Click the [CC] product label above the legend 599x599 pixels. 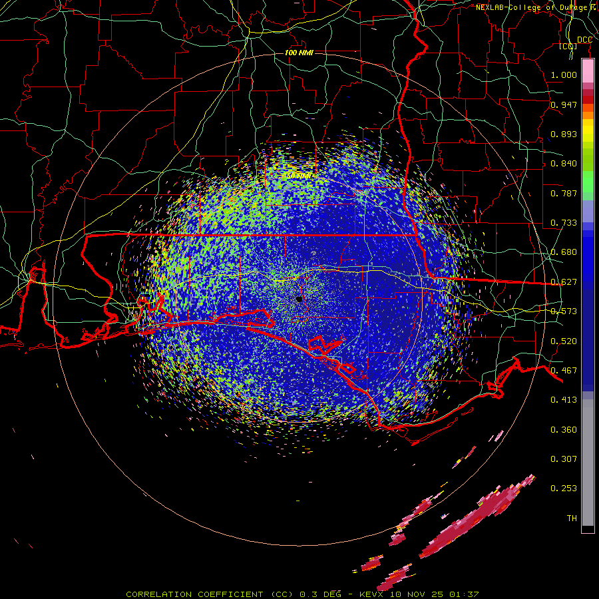pyautogui.click(x=568, y=47)
